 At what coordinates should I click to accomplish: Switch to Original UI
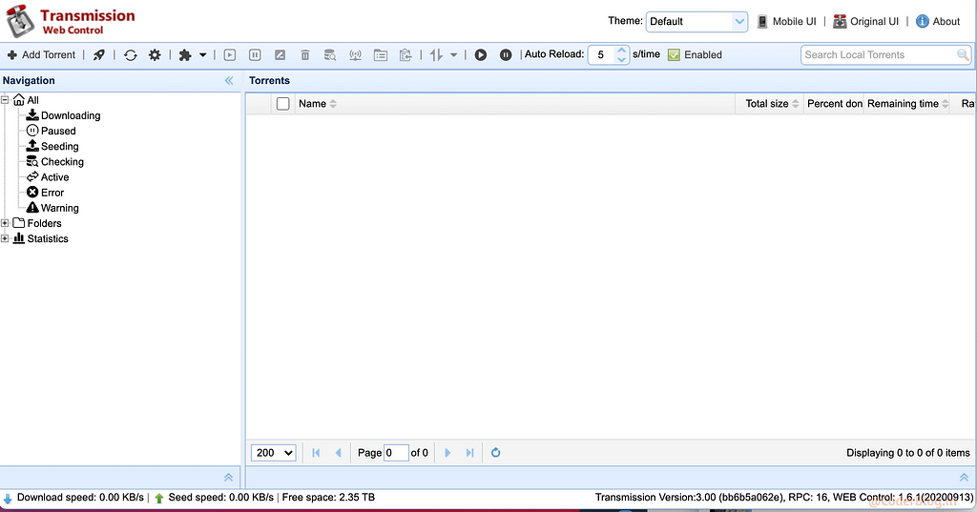tap(866, 21)
